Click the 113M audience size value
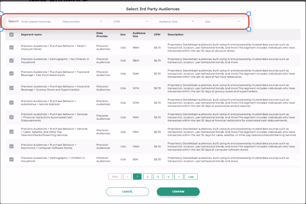Screen dimensions: 306x204 tap(136, 132)
